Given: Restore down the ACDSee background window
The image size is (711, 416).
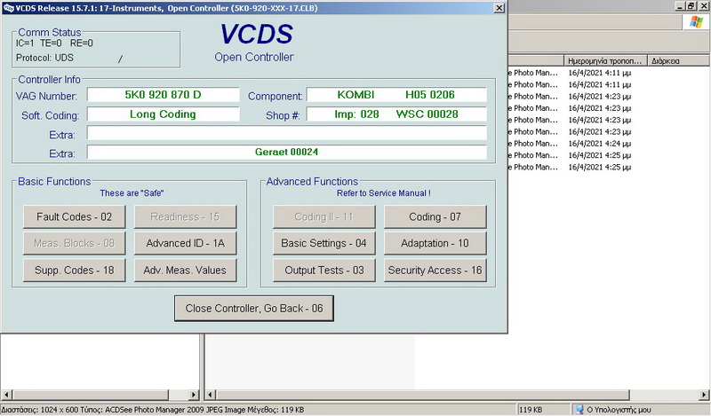Looking at the screenshot, I should (x=691, y=6).
